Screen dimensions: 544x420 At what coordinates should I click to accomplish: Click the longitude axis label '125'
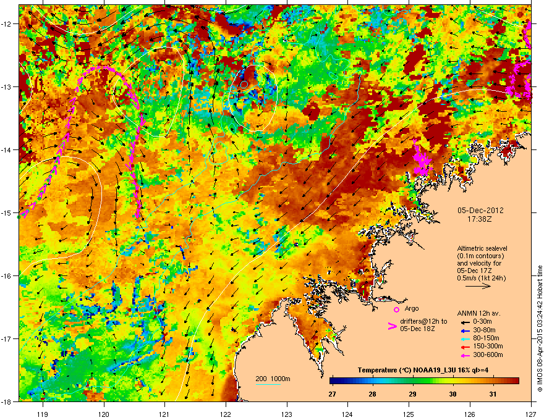[409, 414]
